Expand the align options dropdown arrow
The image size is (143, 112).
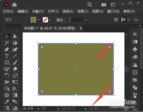(x=129, y=20)
